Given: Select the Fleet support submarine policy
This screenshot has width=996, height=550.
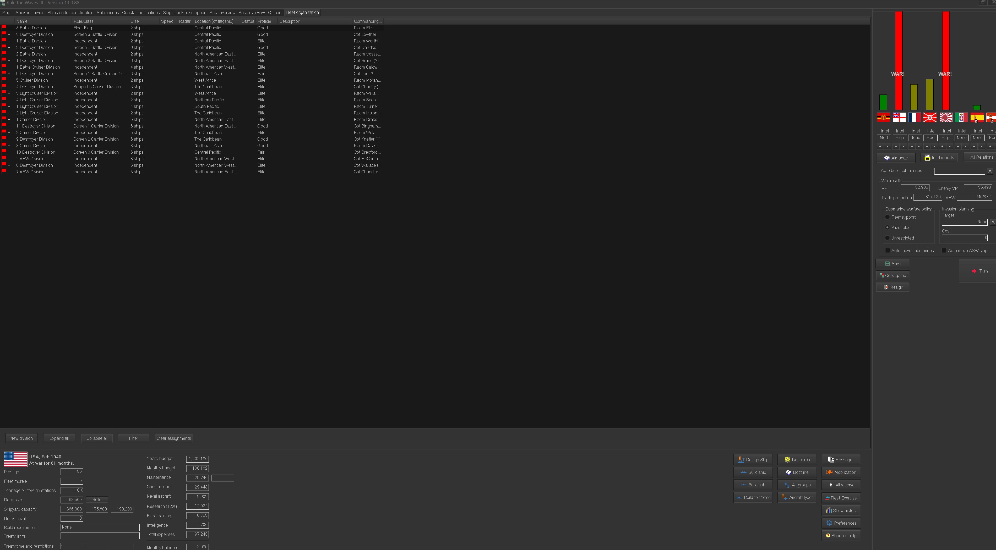Looking at the screenshot, I should click(887, 217).
